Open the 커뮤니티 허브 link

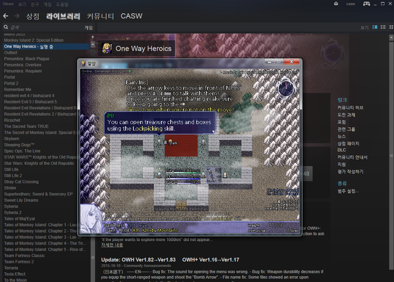click(351, 108)
